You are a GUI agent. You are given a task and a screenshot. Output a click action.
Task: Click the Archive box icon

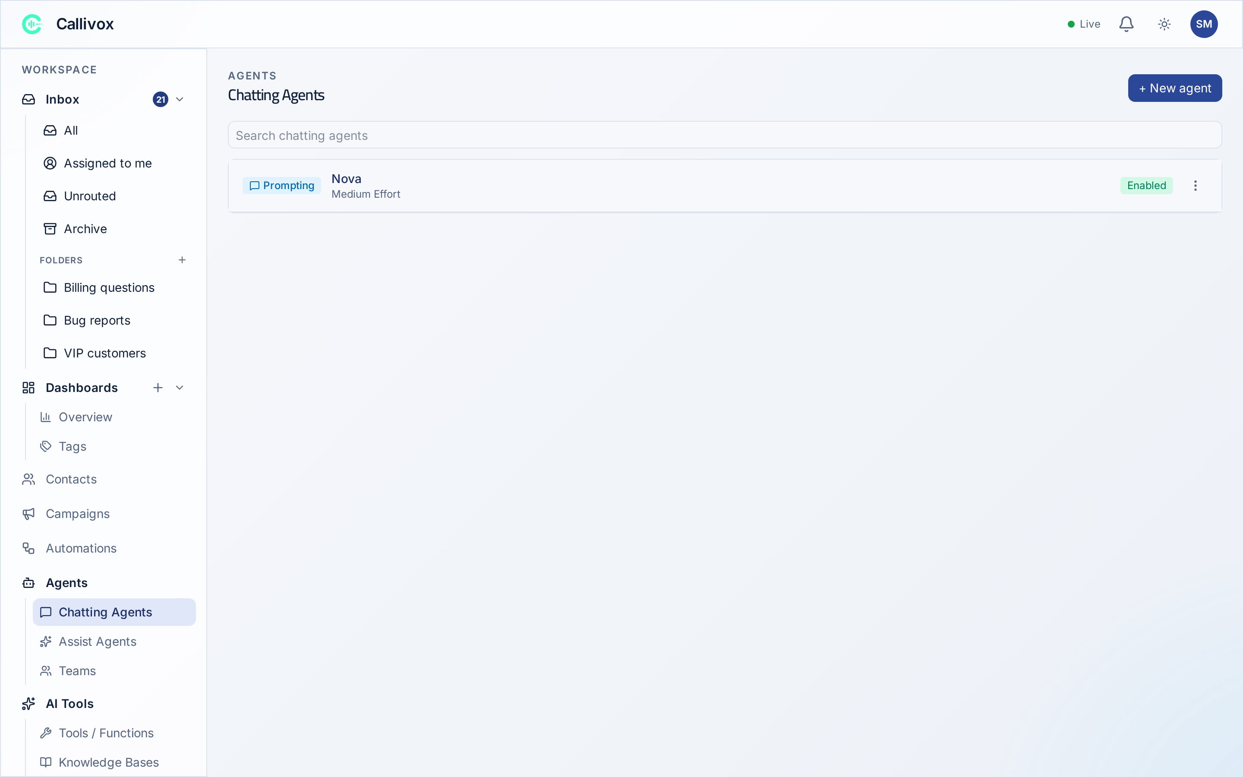click(50, 229)
